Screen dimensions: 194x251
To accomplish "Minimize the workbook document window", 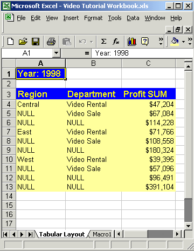I will click(169, 30).
